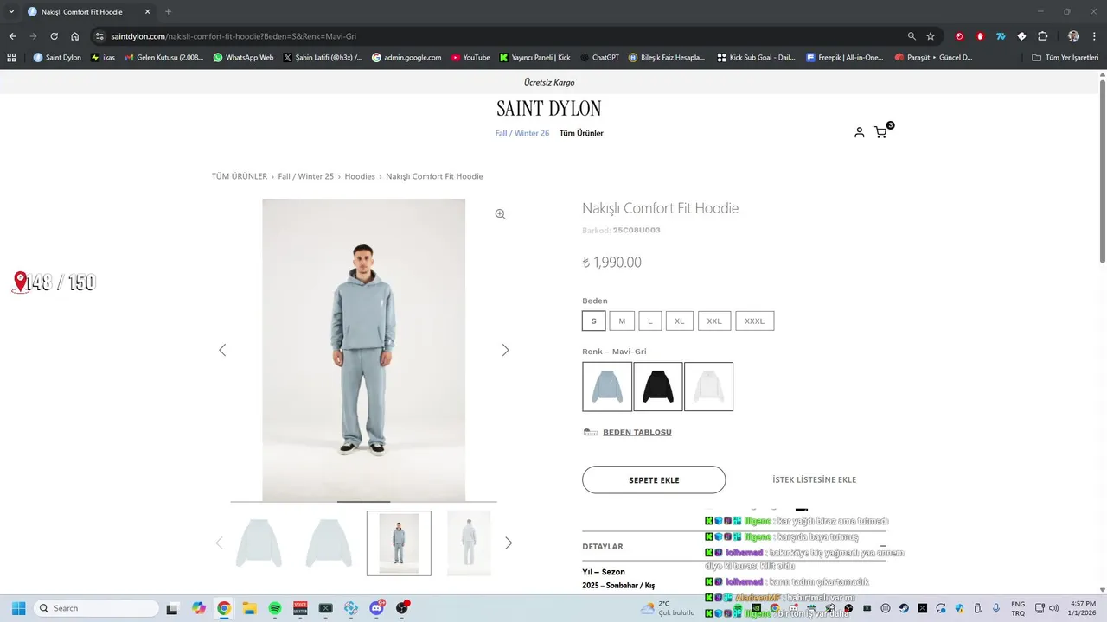
Task: Click the image zoom magnifier icon
Action: tap(500, 214)
